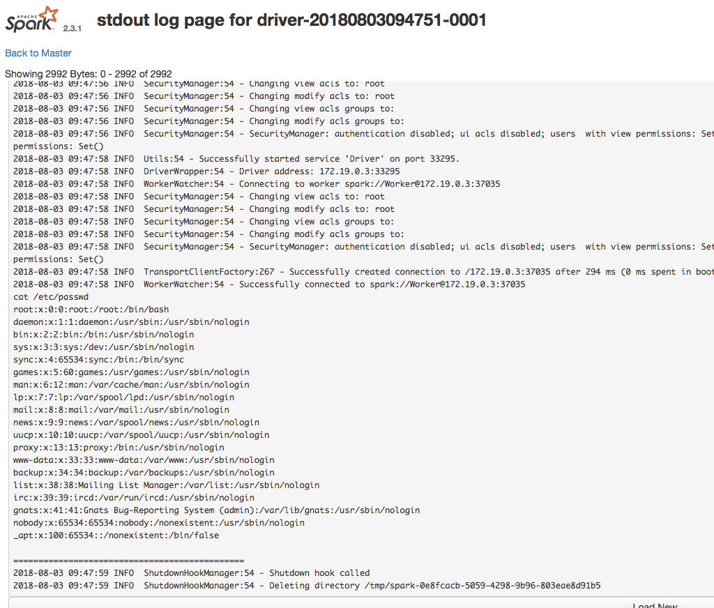Click the Apache Spark logo
The image size is (714, 608).
32,20
